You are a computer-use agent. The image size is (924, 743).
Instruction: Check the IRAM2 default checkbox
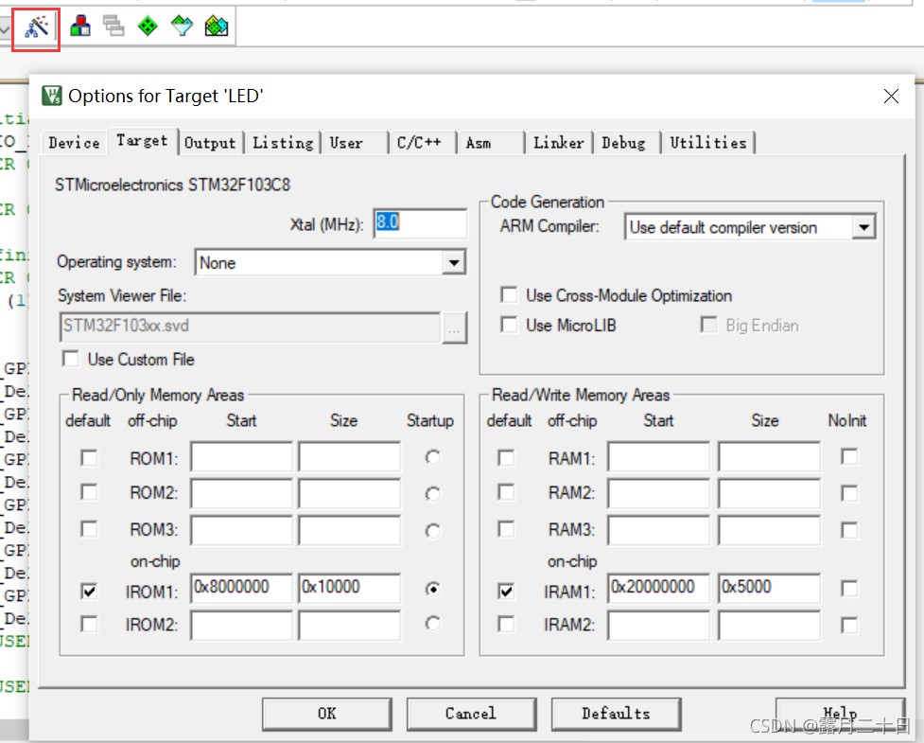[x=506, y=624]
